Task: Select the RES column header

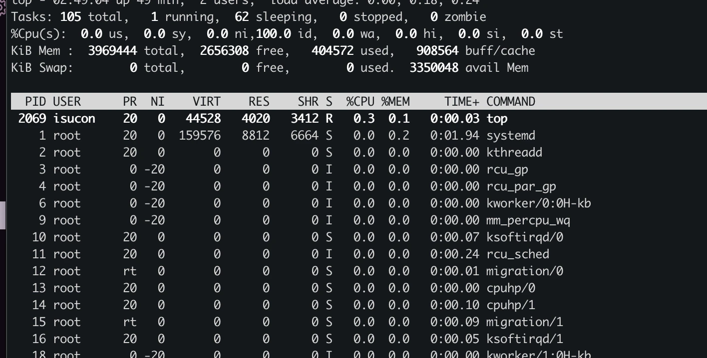Action: pos(259,102)
